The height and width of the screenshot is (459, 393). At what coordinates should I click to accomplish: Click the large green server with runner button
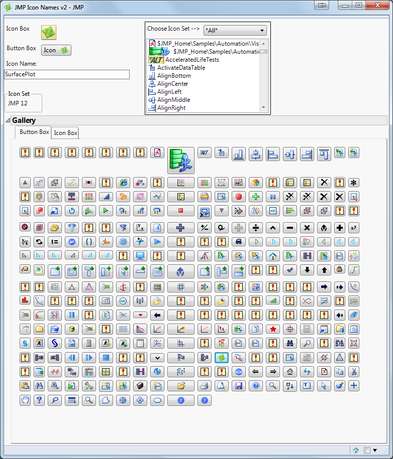coord(181,161)
